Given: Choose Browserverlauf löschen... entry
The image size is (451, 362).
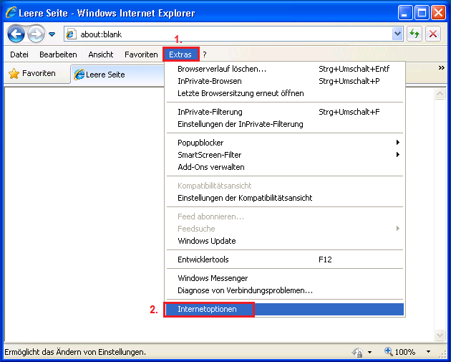Looking at the screenshot, I should pyautogui.click(x=285, y=69).
